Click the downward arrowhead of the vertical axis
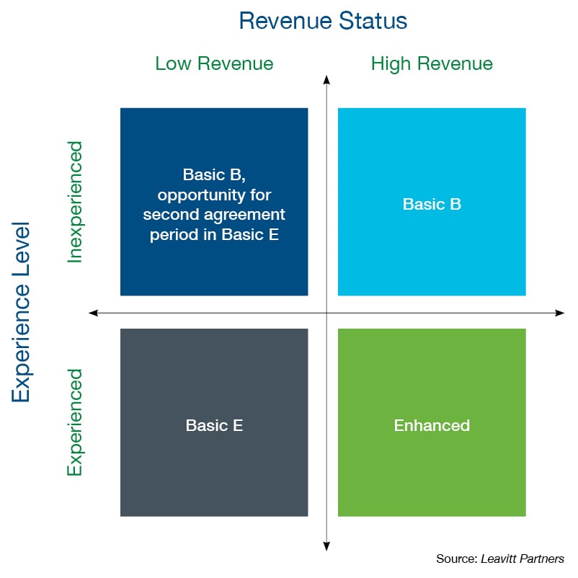This screenshot has height=578, width=578. 326,546
